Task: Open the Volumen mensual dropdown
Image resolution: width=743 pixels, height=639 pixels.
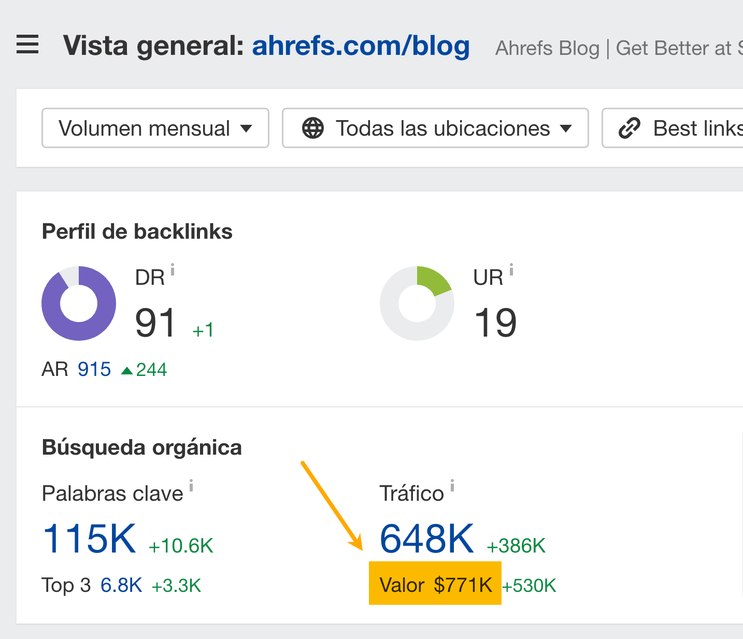Action: tap(155, 128)
